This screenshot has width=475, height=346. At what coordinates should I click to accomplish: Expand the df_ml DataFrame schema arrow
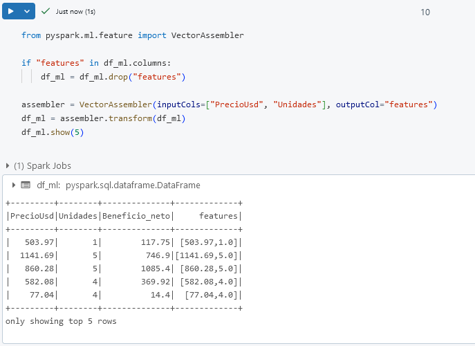(14, 185)
